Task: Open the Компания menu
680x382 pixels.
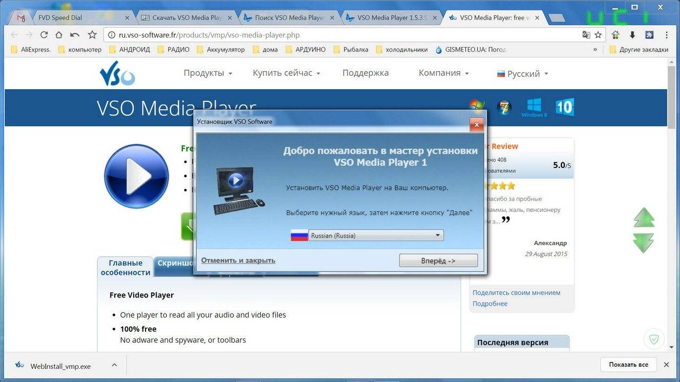Action: [x=444, y=73]
